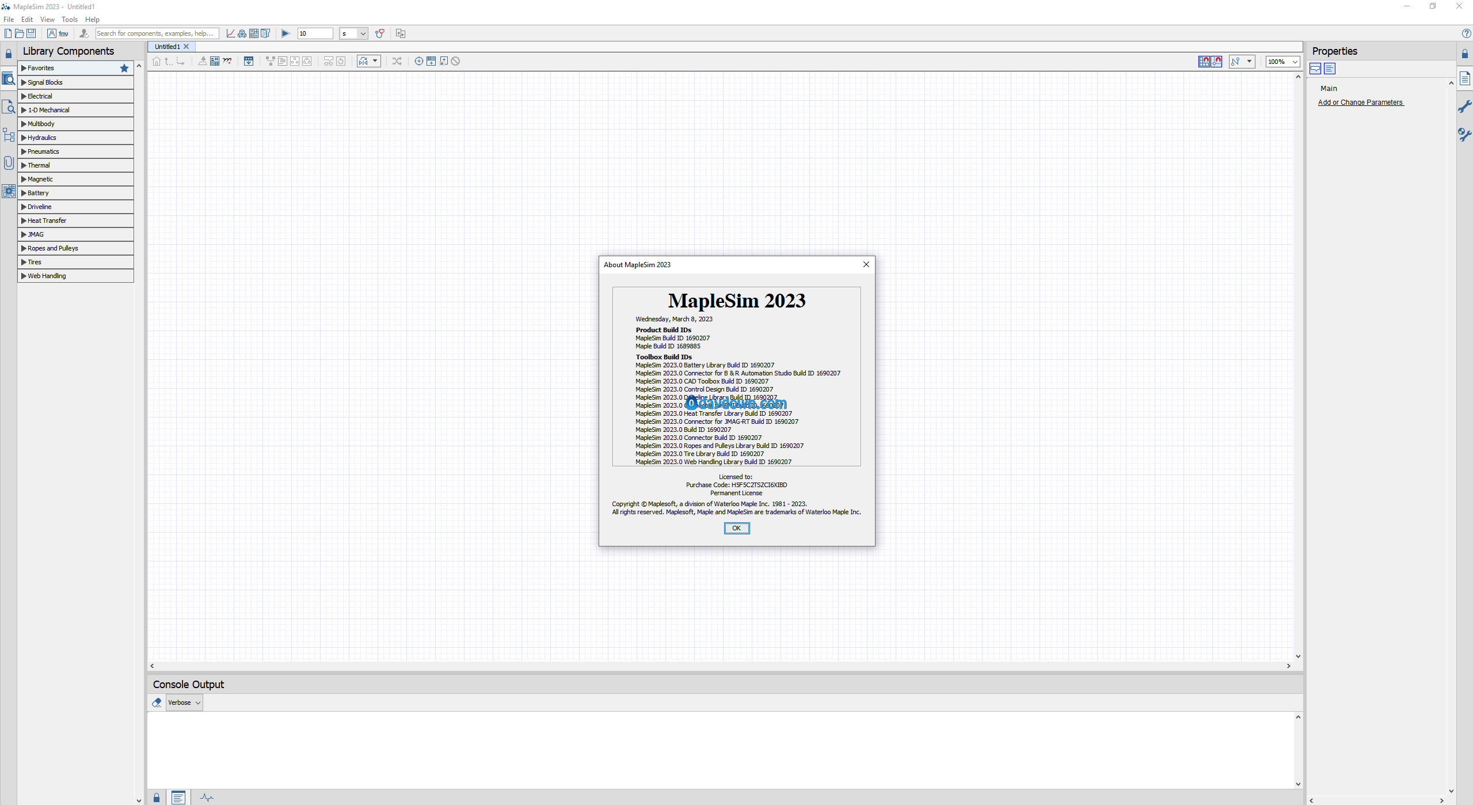This screenshot has width=1473, height=805.
Task: Toggle snap to connection line magnet button
Action: coord(1216,61)
